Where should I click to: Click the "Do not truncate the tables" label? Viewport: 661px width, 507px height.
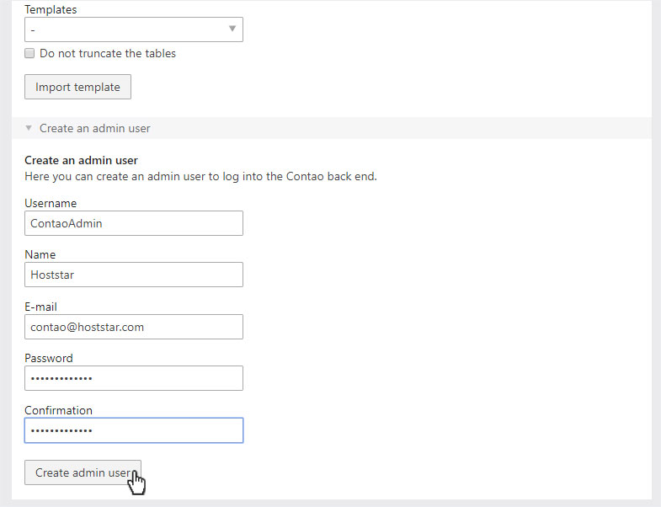108,54
